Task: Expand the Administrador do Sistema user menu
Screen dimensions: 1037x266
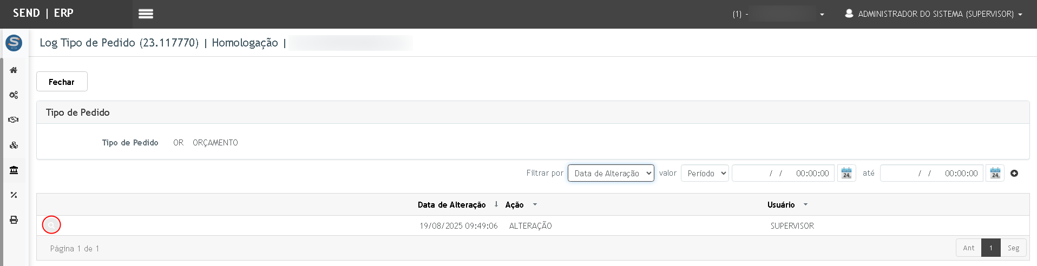Action: click(x=934, y=14)
